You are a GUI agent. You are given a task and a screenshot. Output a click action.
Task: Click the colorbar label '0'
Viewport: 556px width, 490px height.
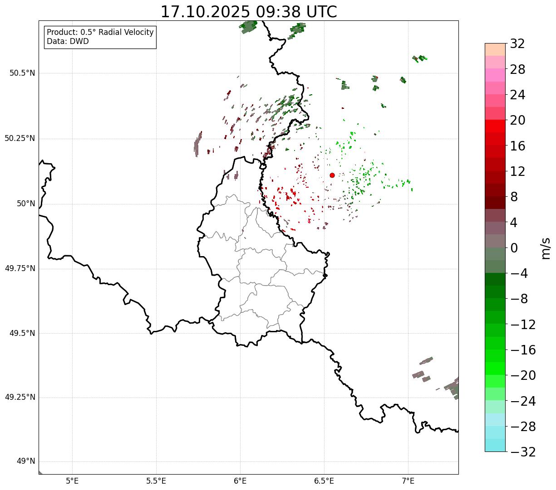pyautogui.click(x=514, y=248)
